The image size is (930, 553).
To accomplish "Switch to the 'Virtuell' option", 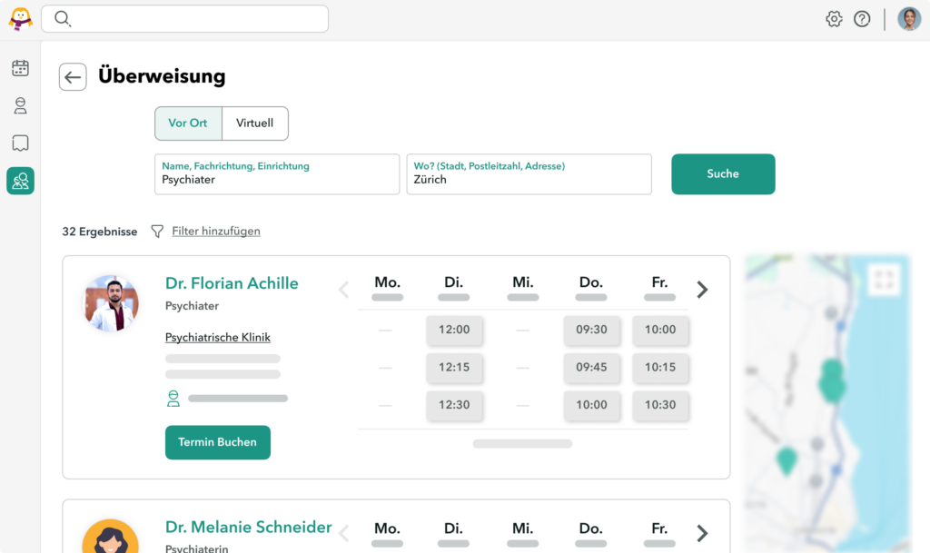I will pos(255,123).
